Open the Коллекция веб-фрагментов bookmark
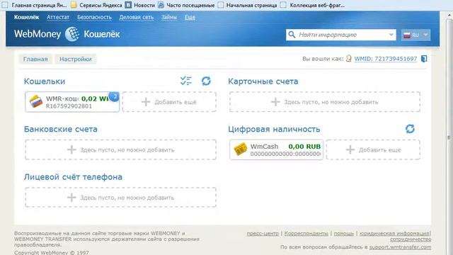The width and height of the screenshot is (453, 255). (x=313, y=5)
